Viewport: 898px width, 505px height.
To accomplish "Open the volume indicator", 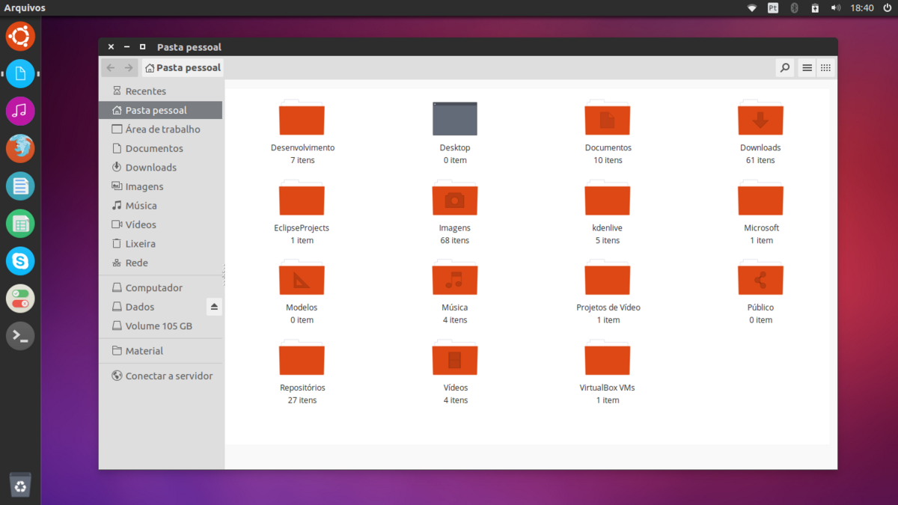I will (x=836, y=7).
